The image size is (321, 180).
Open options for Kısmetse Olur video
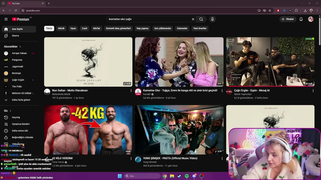(222, 91)
